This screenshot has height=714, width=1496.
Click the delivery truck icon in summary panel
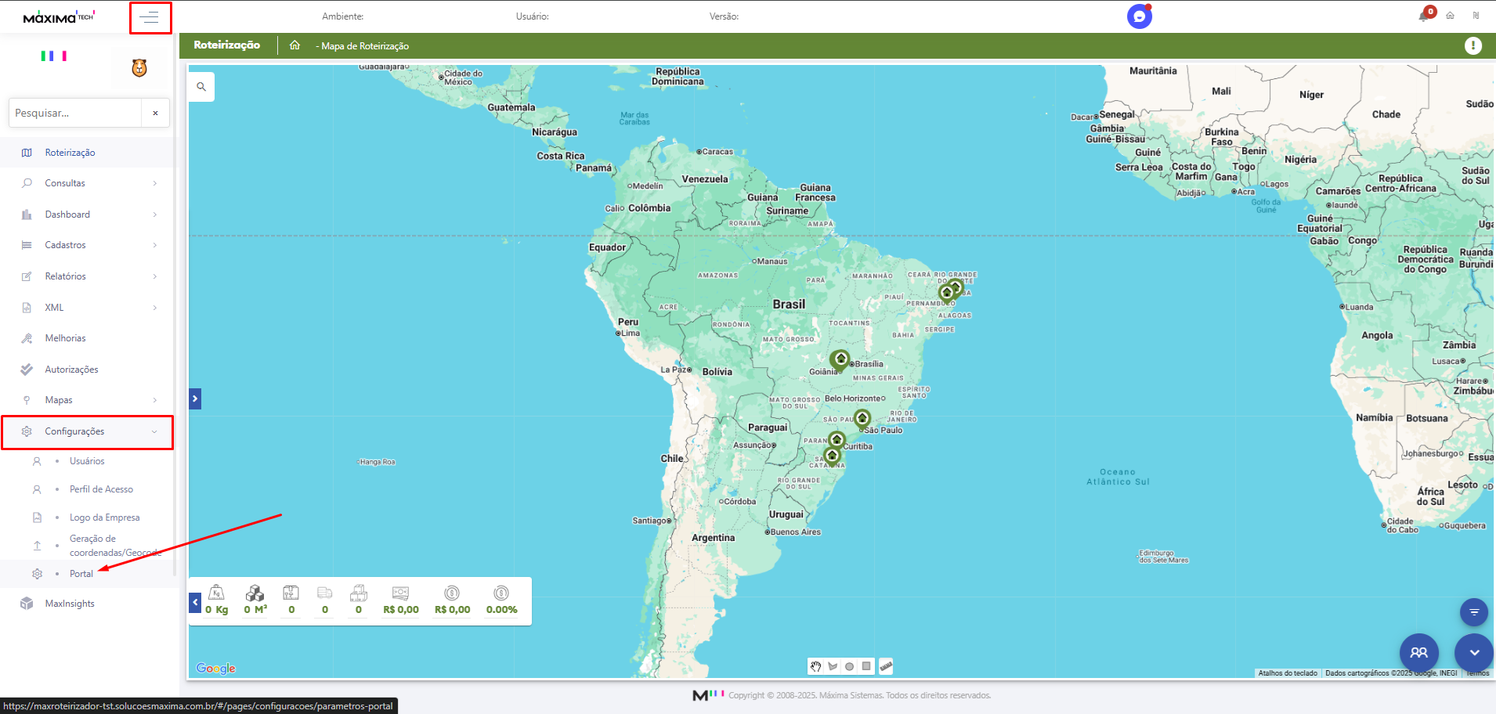click(325, 593)
